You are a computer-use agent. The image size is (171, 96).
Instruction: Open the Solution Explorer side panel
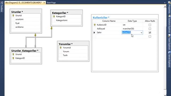169,24
